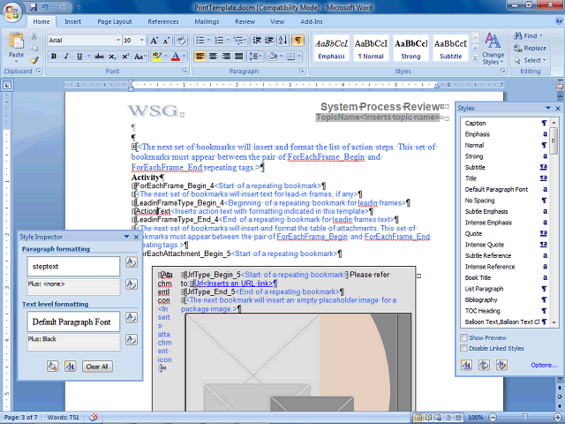Expand the Styles gallery More arrow
This screenshot has width=565, height=424.
click(475, 58)
